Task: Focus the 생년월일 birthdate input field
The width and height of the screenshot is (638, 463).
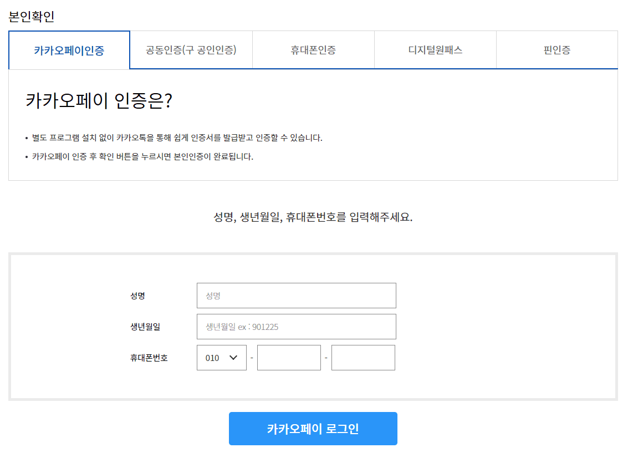Action: coord(296,327)
